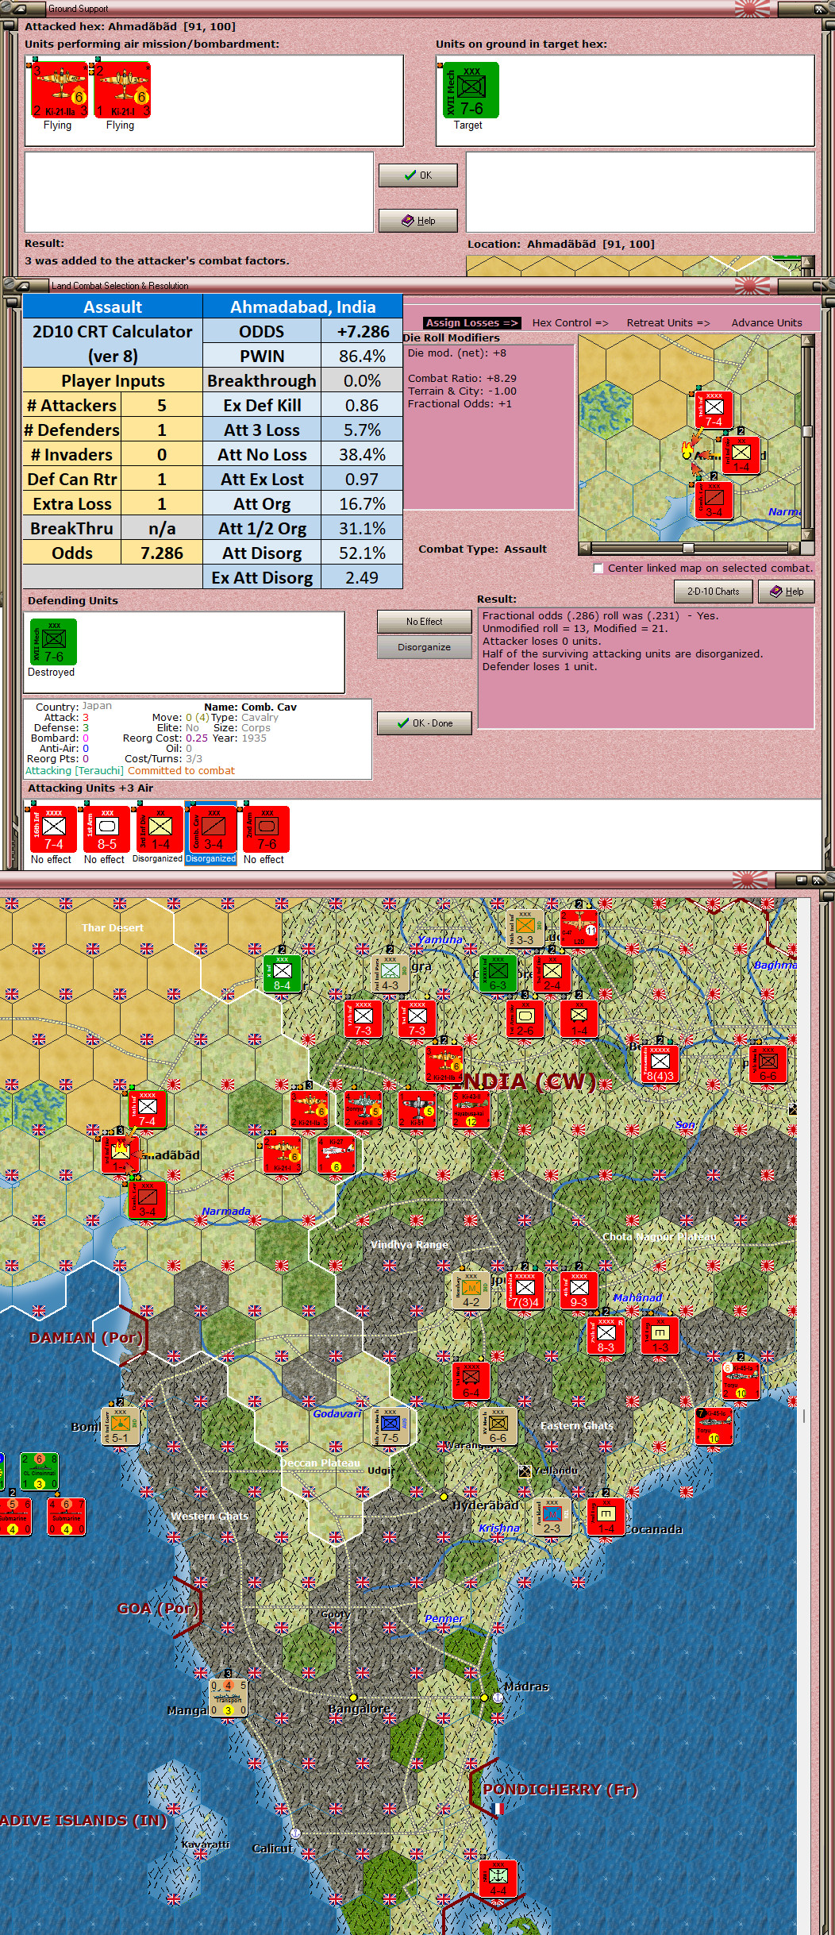Click Help in Land Combat window
Screen dimensions: 835x1935
pyautogui.click(x=787, y=592)
